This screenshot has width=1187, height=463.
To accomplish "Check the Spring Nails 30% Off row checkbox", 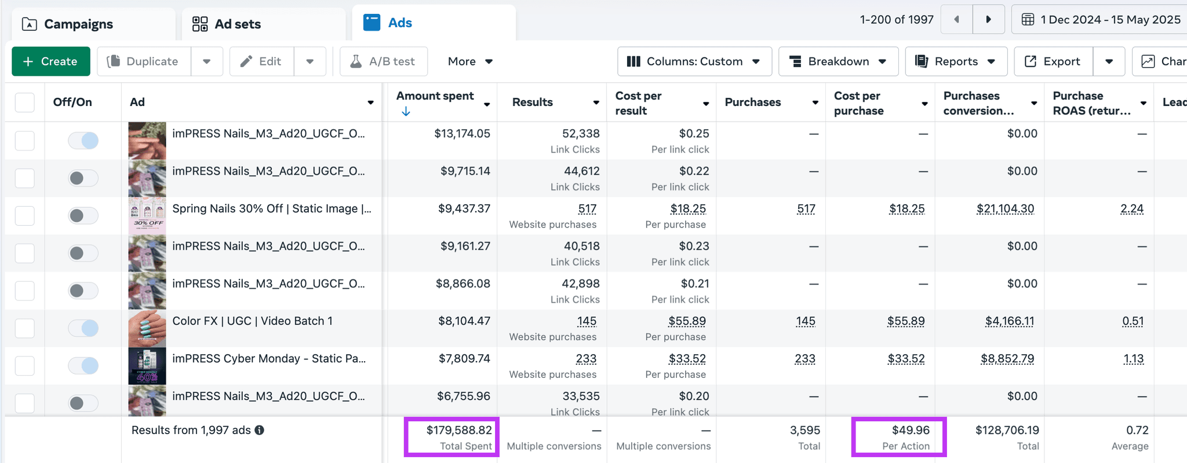I will pyautogui.click(x=25, y=215).
